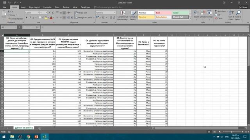Image resolution: width=250 pixels, height=140 pixels.
Task: Switch to the Developer tab
Action: 85,7
